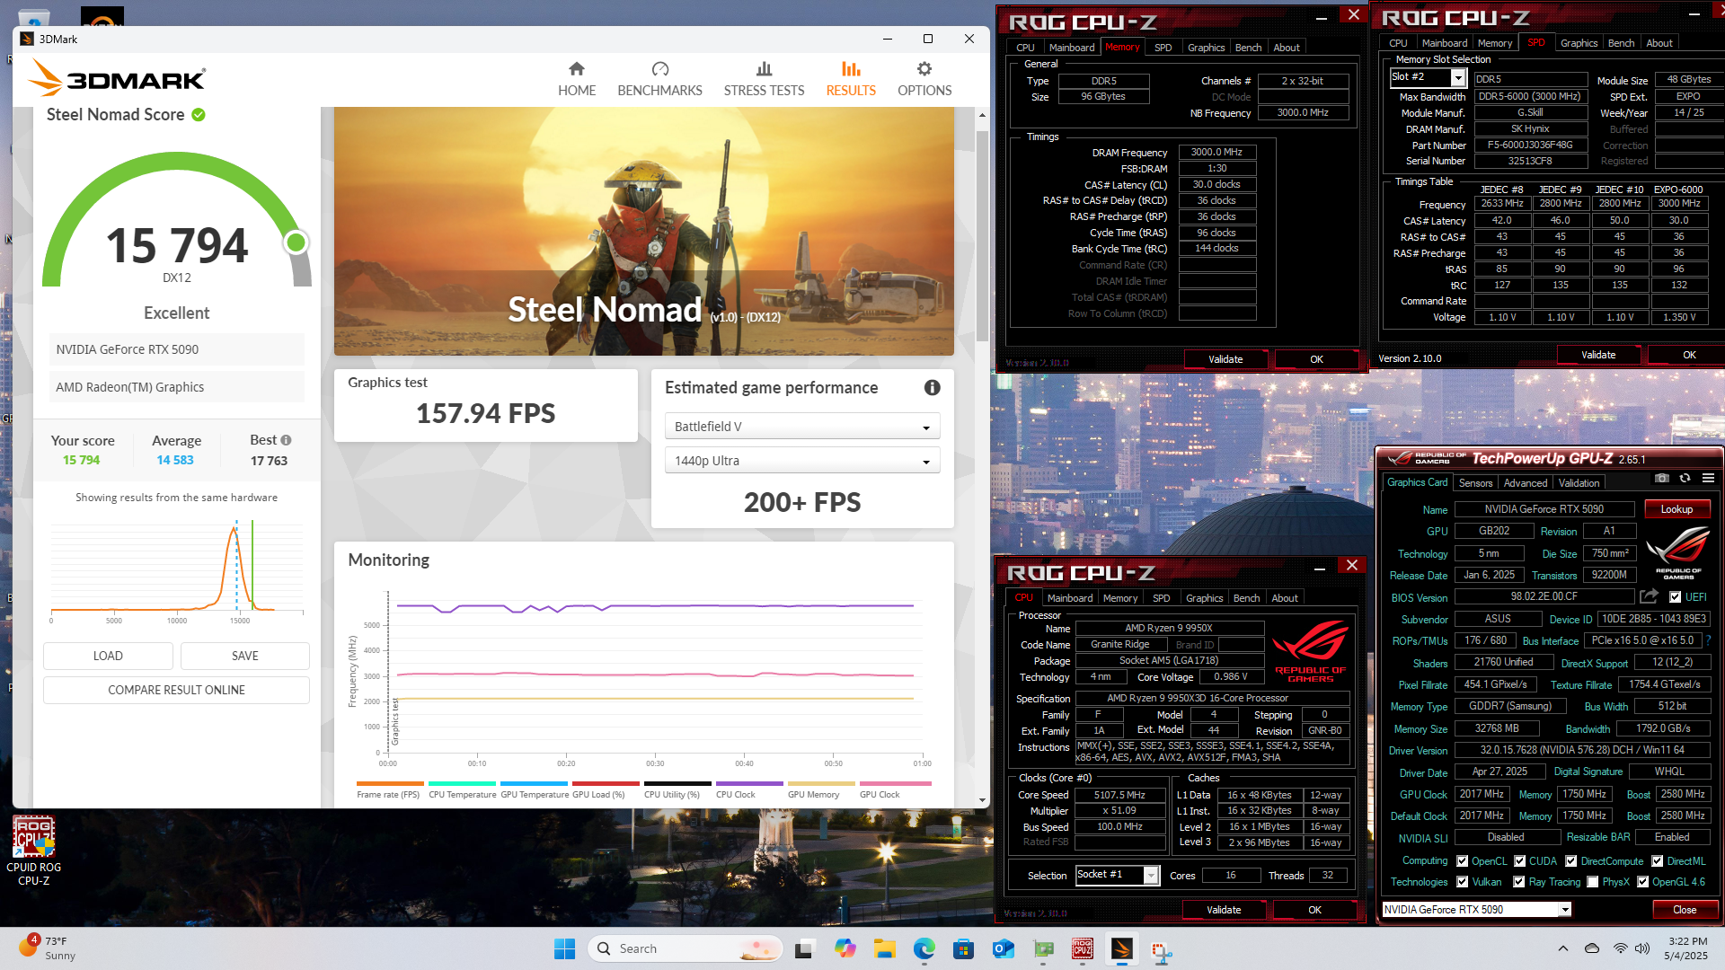Click the red GPU Load (%) legend swatch
Viewport: 1725px width, 970px height.
point(606,784)
